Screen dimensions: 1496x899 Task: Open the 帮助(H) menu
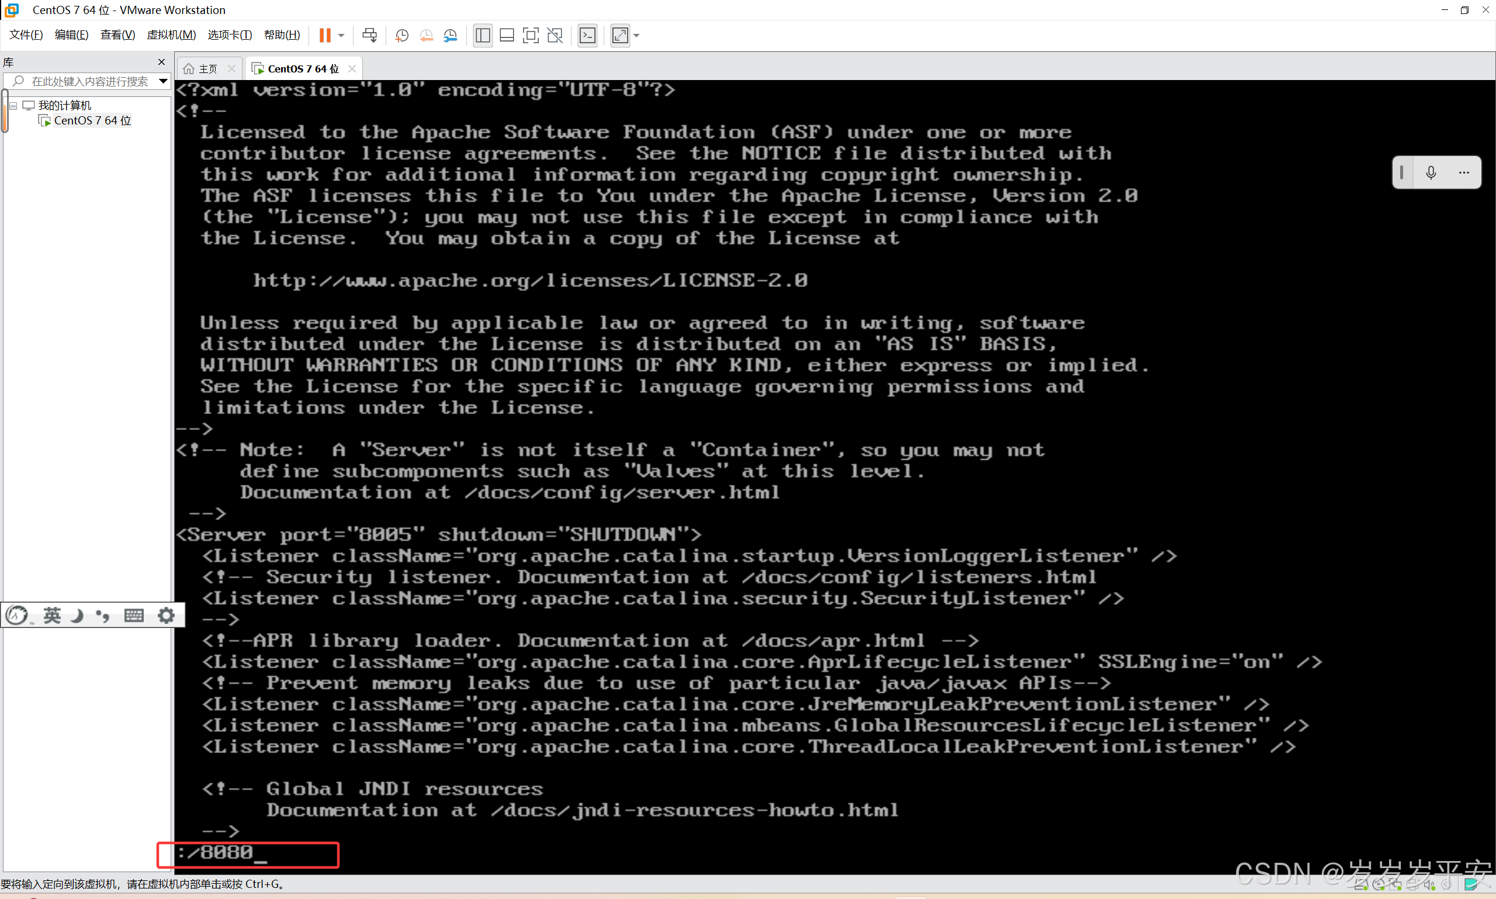282,34
